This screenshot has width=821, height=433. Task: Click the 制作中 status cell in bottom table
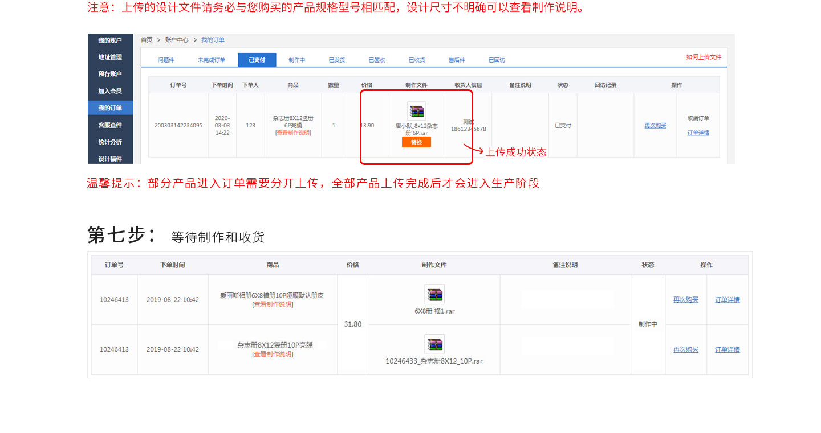[648, 324]
